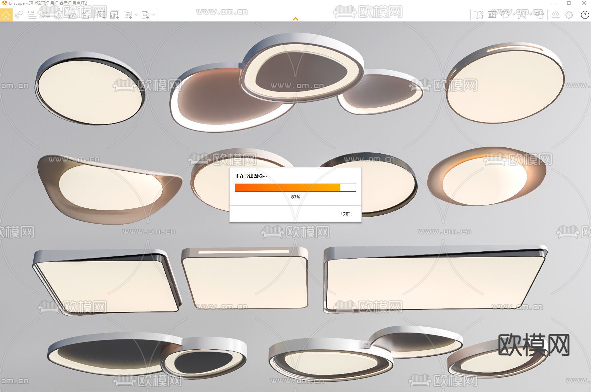Viewport: 591px width, 392px height.
Task: Click the 360° panorama export icon
Action: 128,15
